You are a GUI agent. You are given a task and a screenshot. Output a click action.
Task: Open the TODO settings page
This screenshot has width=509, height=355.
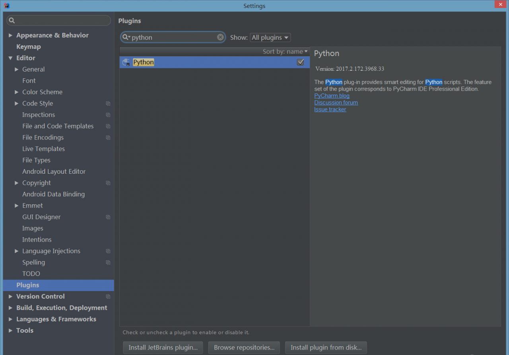pyautogui.click(x=31, y=274)
